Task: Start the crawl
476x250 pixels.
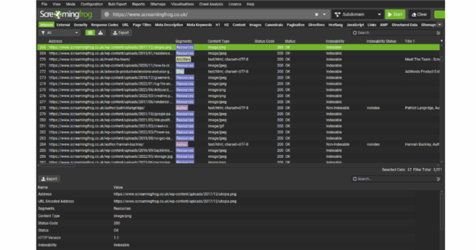Action: coord(395,14)
